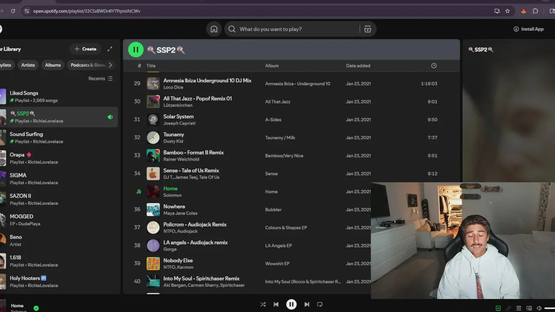Open connect to a device icon
The width and height of the screenshot is (555, 312).
click(x=529, y=308)
